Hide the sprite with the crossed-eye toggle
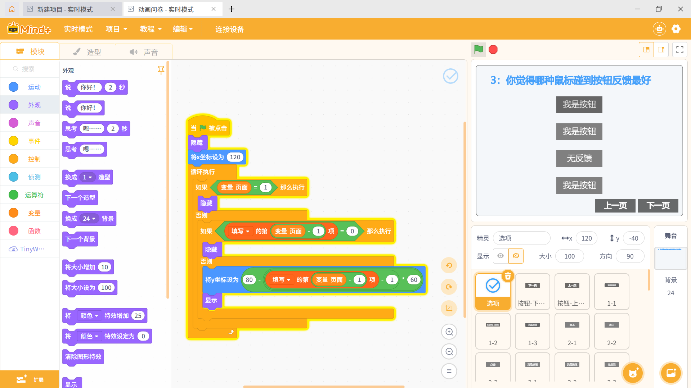 pyautogui.click(x=516, y=256)
